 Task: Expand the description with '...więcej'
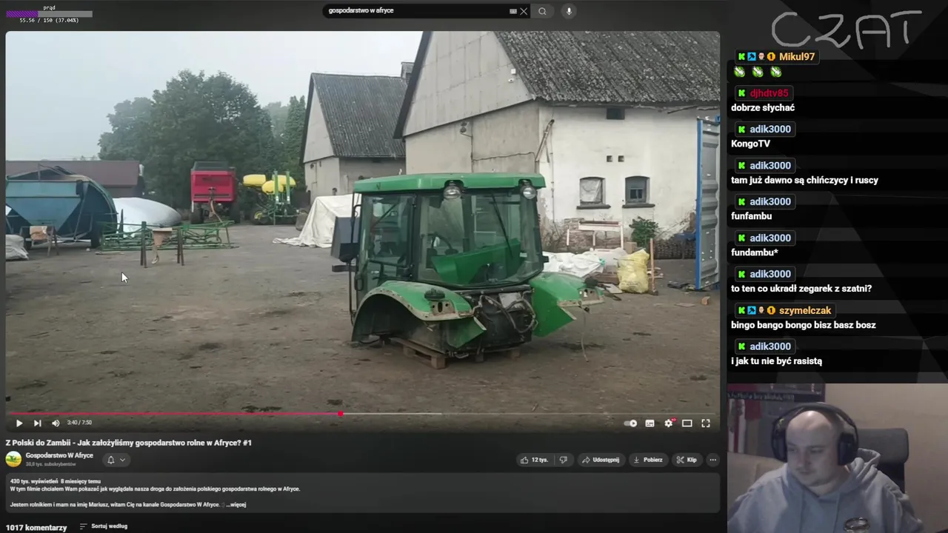coord(236,505)
